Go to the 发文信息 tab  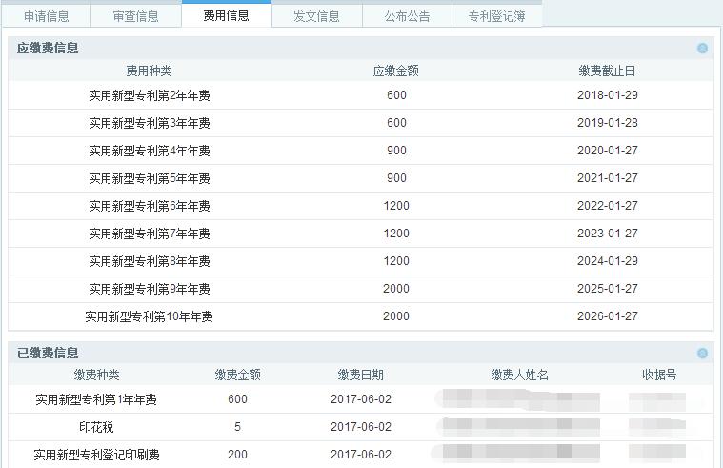[x=316, y=16]
